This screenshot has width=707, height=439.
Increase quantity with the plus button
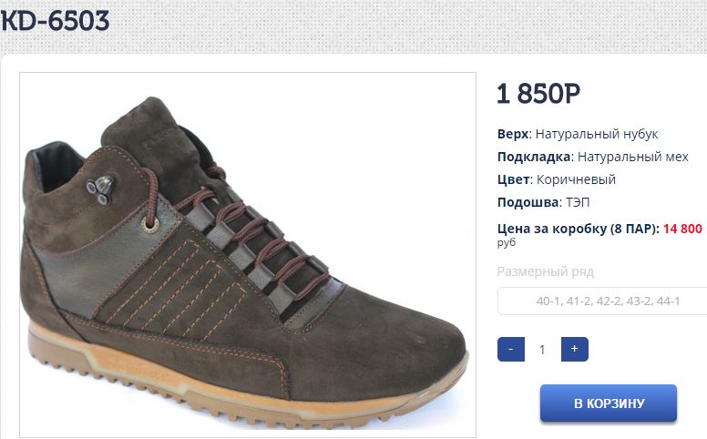[x=574, y=349]
